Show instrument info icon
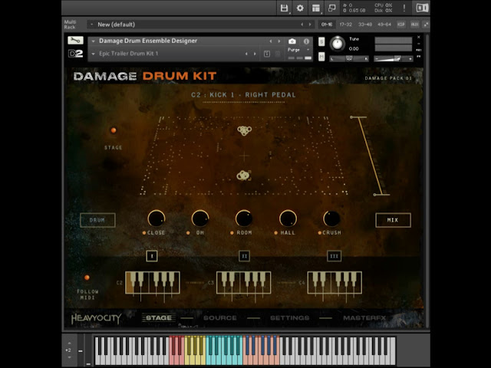 click(x=306, y=41)
